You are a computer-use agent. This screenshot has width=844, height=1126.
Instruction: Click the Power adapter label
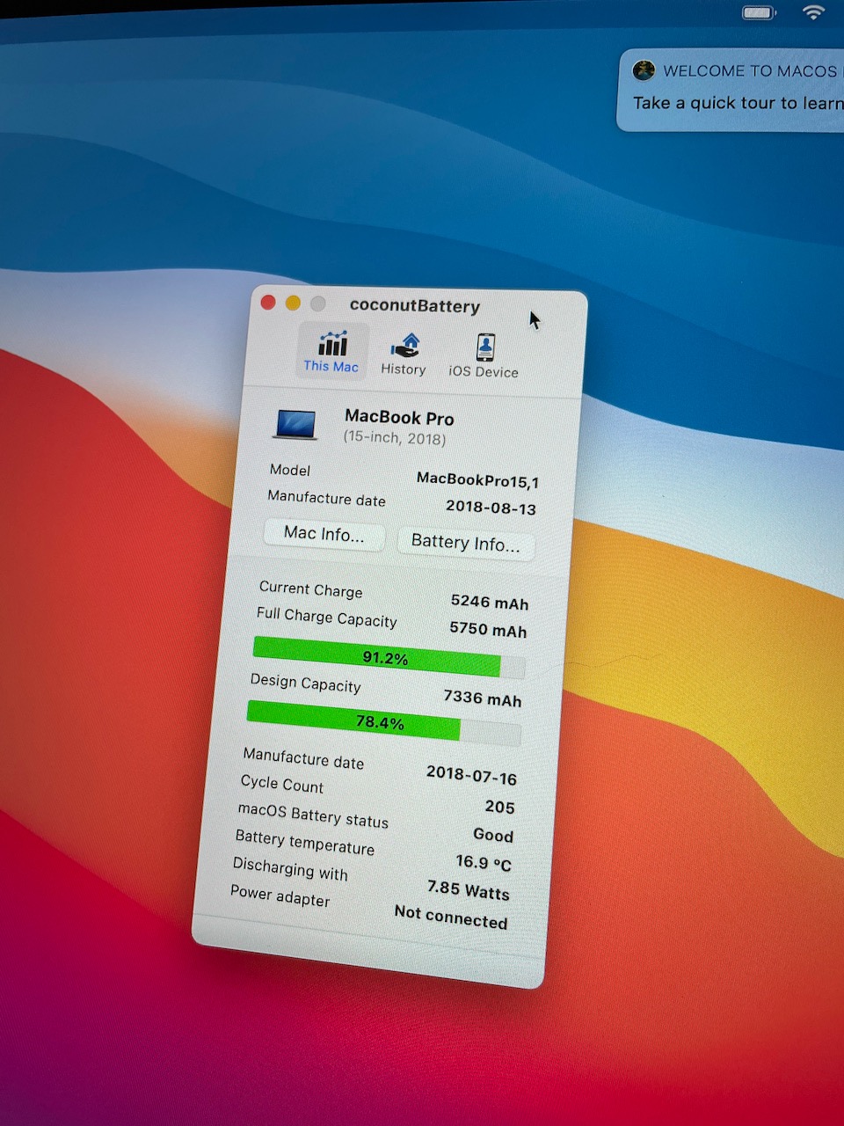(x=280, y=896)
